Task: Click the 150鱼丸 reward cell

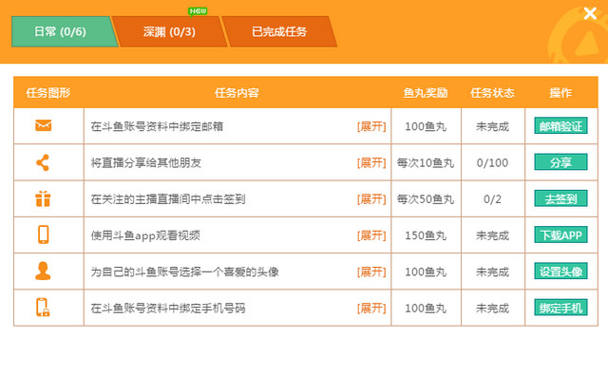Action: pyautogui.click(x=426, y=235)
